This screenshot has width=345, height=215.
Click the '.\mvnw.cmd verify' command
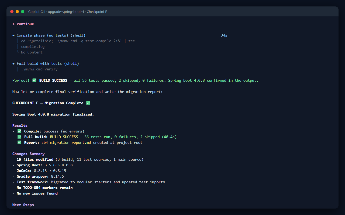click(39, 69)
